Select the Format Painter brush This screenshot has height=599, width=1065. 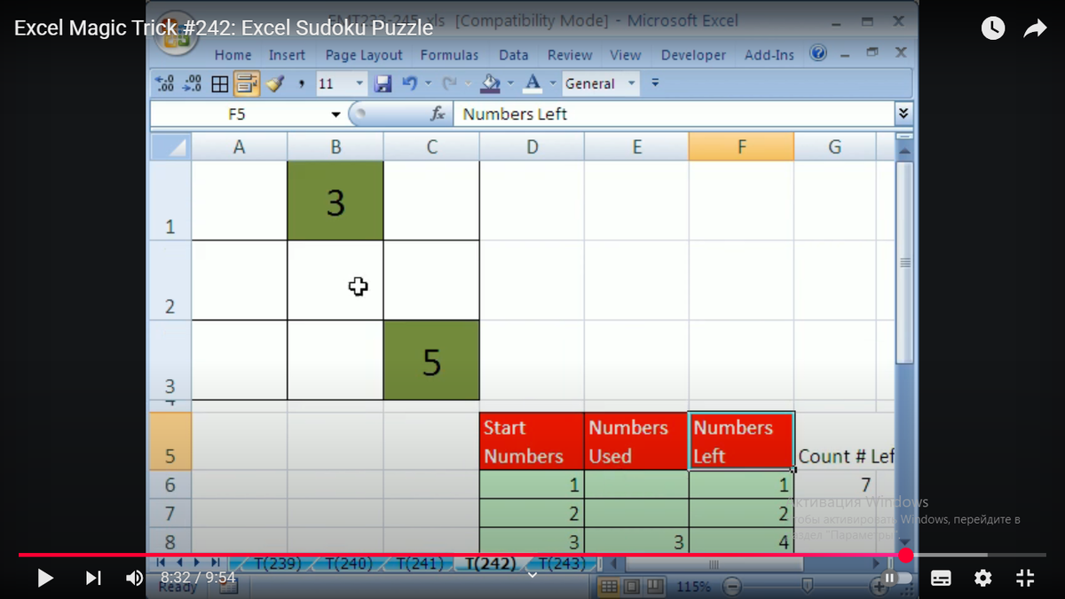coord(274,83)
